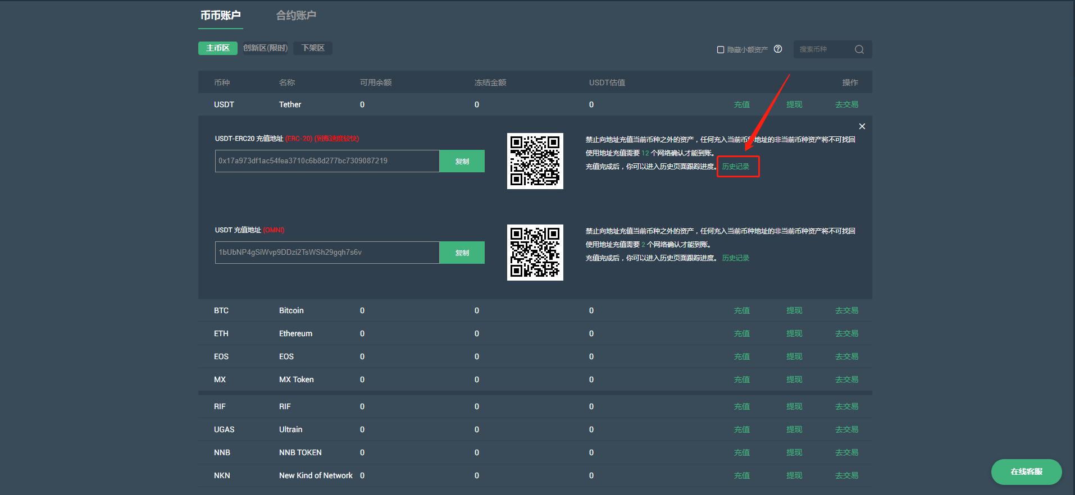
Task: Select 创新区(限时) zone tab
Action: click(265, 48)
